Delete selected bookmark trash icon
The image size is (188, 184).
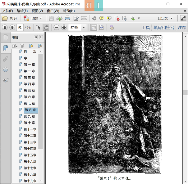[22, 46]
